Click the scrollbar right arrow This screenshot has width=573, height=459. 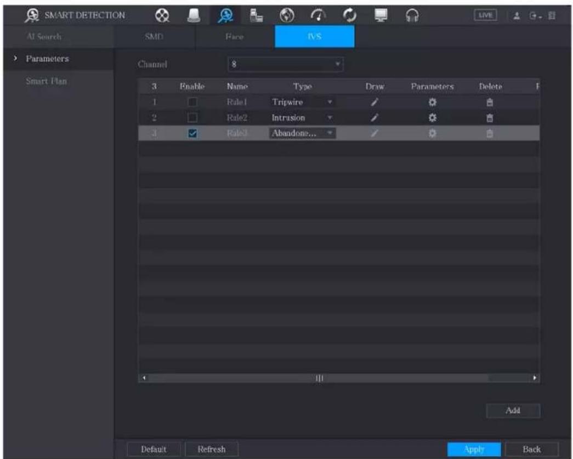click(535, 378)
